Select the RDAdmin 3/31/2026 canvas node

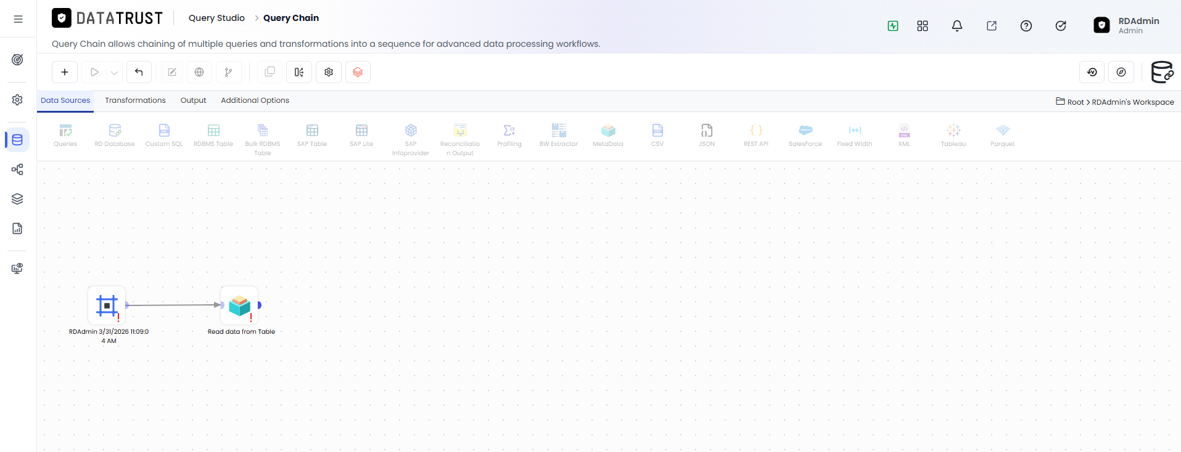click(x=107, y=305)
